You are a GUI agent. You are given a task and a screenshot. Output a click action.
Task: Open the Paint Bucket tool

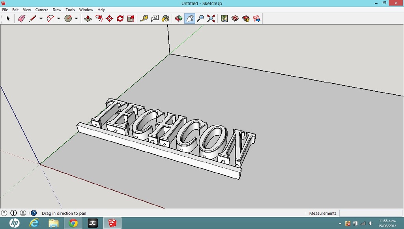(166, 19)
